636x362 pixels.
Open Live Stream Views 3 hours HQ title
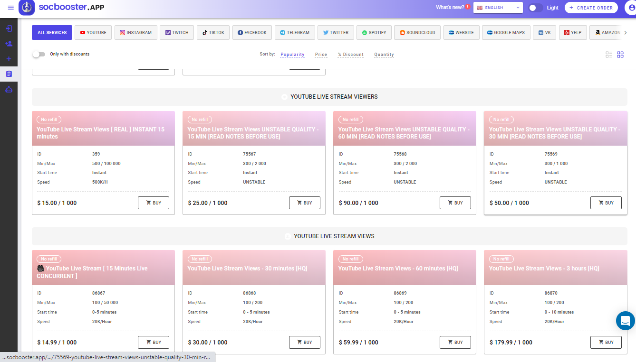pyautogui.click(x=544, y=269)
